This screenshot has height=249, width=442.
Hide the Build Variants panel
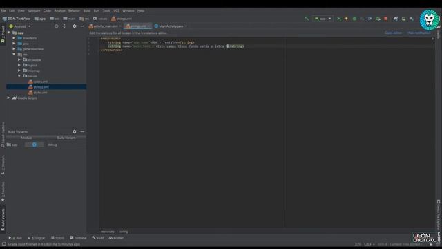click(x=82, y=131)
